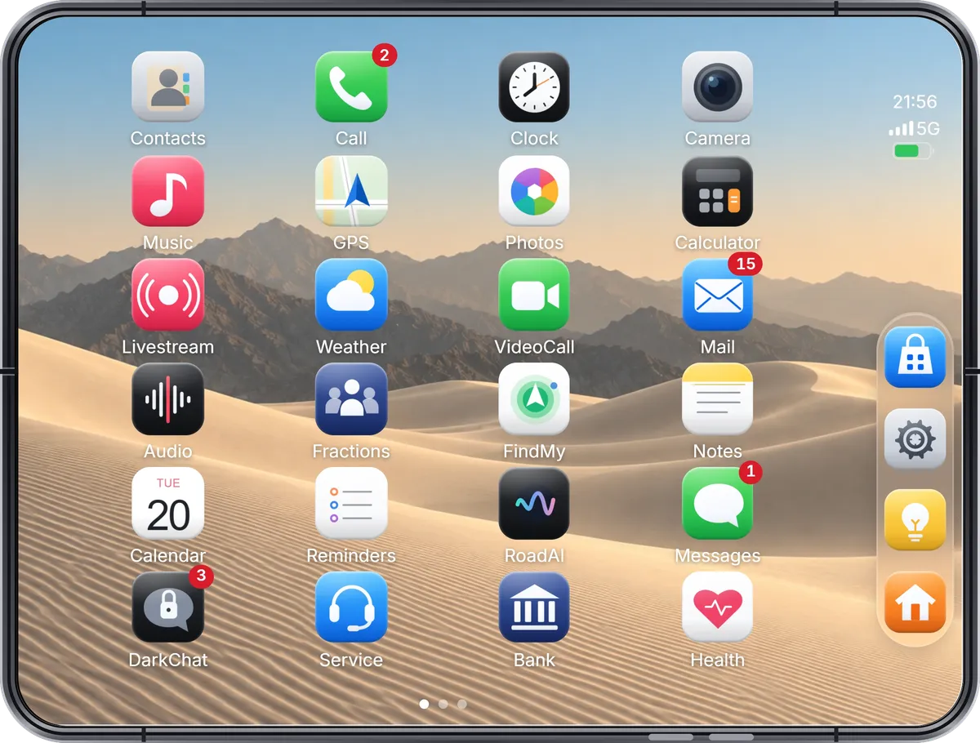980x743 pixels.
Task: Open the Fractions app
Action: click(x=351, y=399)
